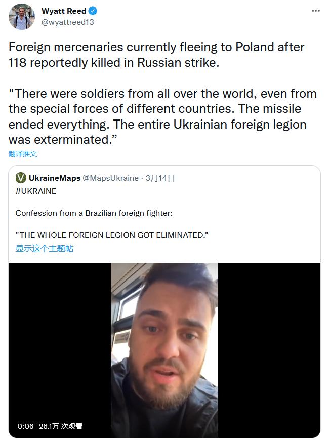Click the 0:06 video duration label
The image size is (330, 440).
(25, 426)
